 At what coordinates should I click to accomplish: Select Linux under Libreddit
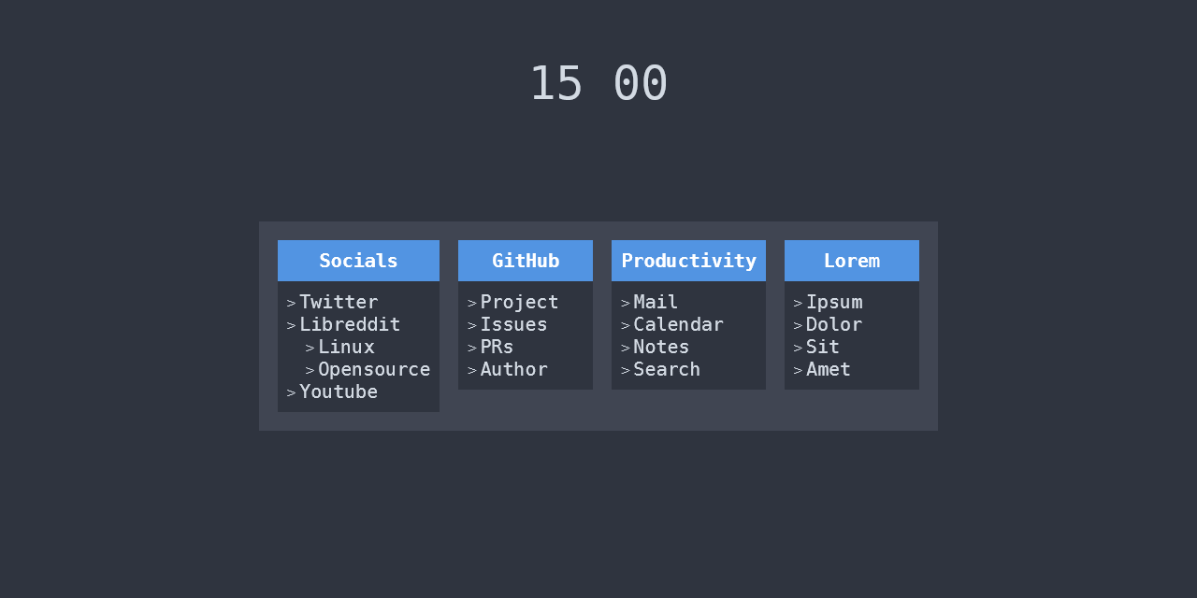coord(347,347)
